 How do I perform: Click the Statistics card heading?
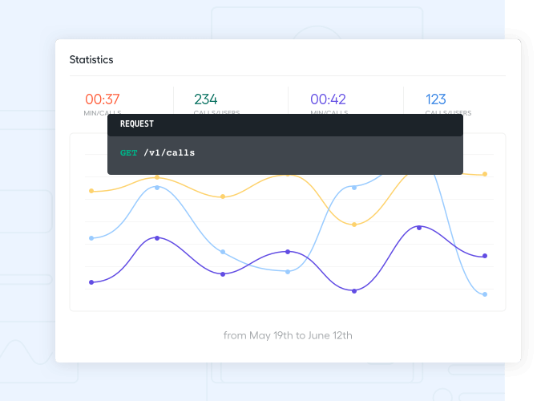click(x=91, y=59)
